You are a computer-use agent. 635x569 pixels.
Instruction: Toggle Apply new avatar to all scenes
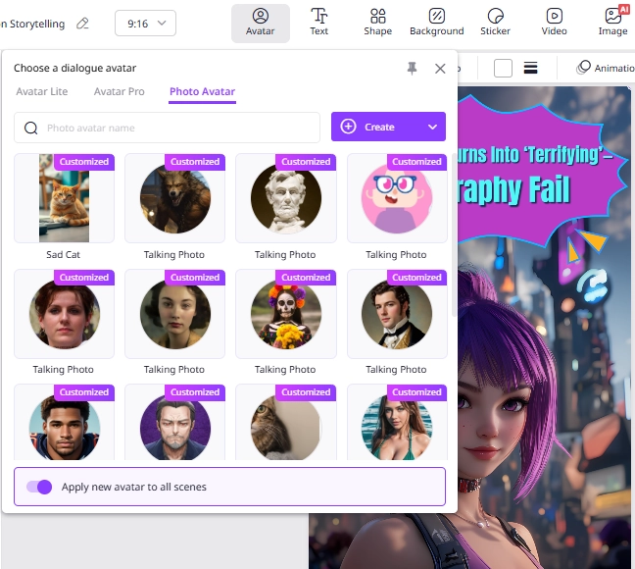(x=39, y=487)
